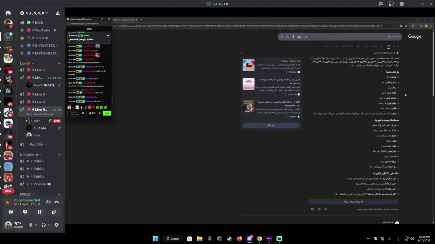This screenshot has width=435, height=244.
Task: Turn on camera in the voice panel
Action: pos(11,212)
